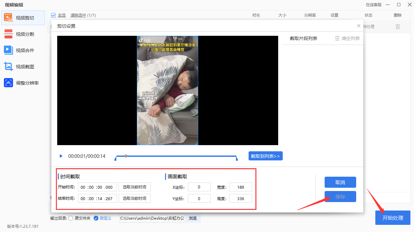Click the 版本号:1.23.7.181 version text
Image resolution: width=414 pixels, height=232 pixels.
coord(23,226)
